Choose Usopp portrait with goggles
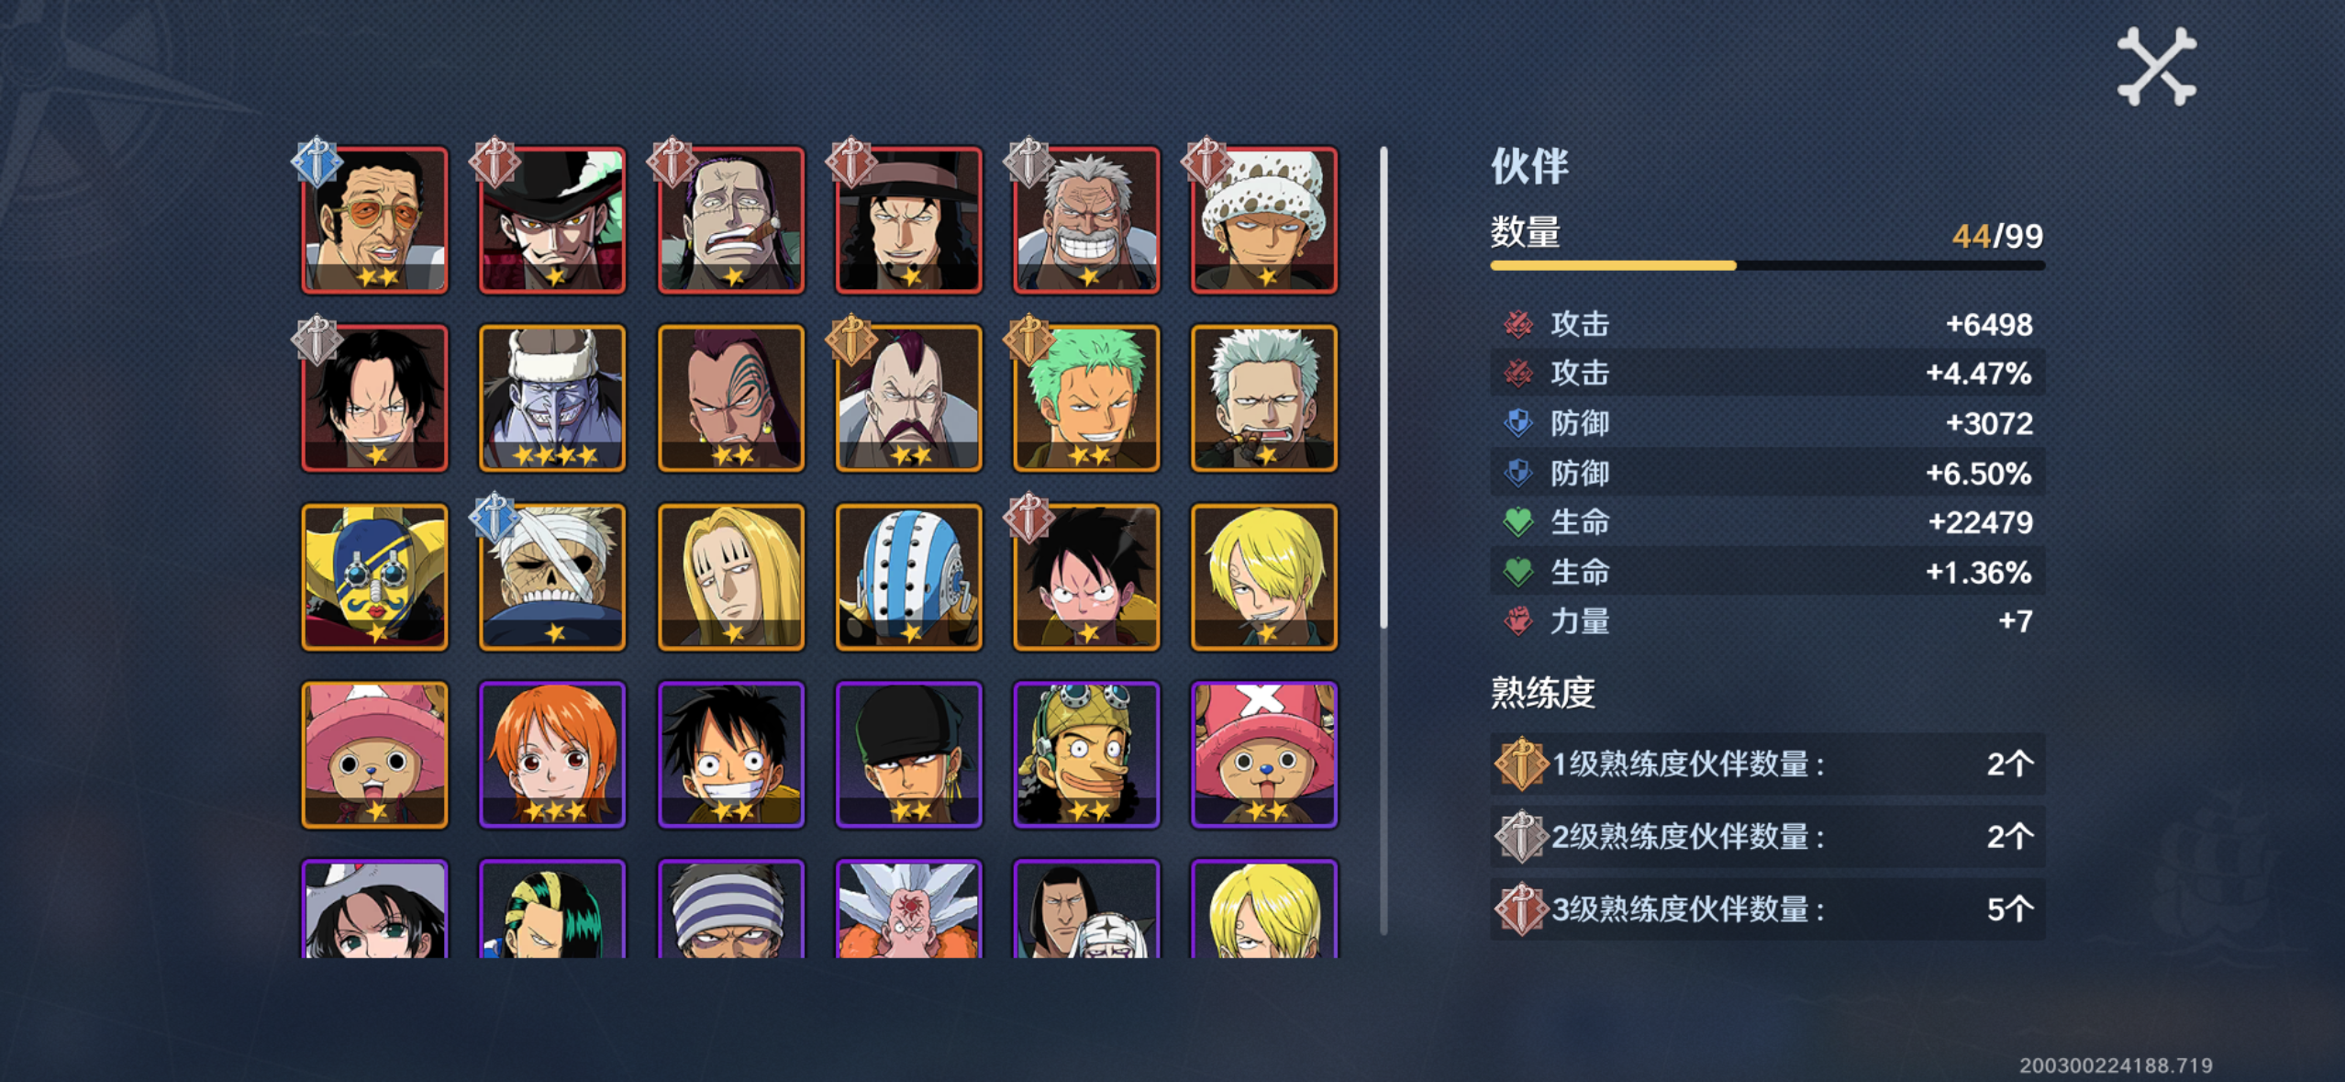The height and width of the screenshot is (1082, 2345). pyautogui.click(x=1086, y=754)
